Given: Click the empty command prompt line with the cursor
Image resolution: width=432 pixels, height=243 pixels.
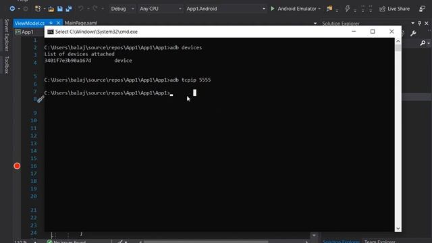Looking at the screenshot, I should 109,93.
